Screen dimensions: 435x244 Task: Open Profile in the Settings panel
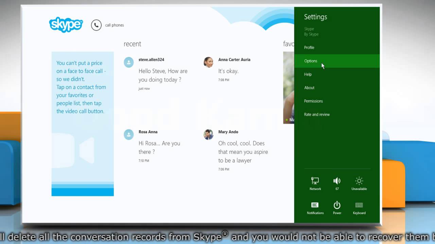pyautogui.click(x=337, y=48)
